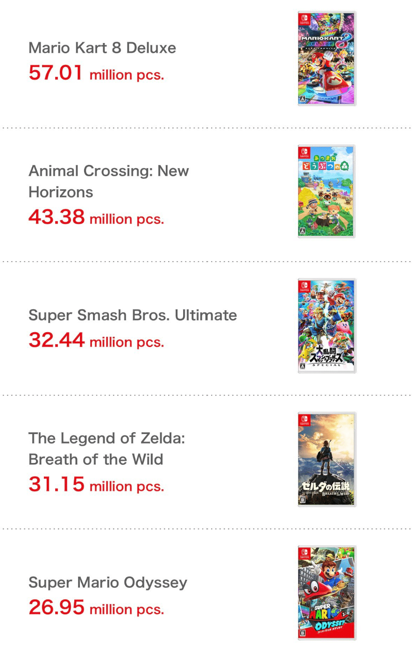Click the Switch logo on Zelda cover
Image resolution: width=412 pixels, height=655 pixels.
[x=304, y=419]
